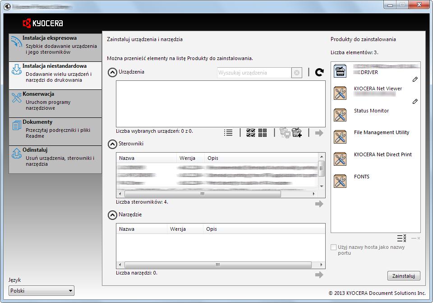Sort tools table by Wersja column
The height and width of the screenshot is (303, 433).
point(185,229)
